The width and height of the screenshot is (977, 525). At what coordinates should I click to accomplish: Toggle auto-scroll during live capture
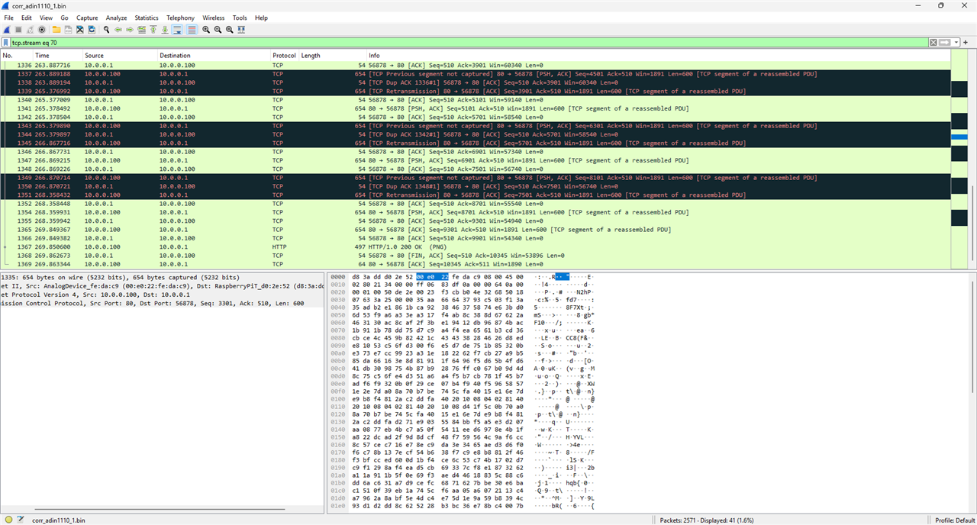click(x=176, y=30)
